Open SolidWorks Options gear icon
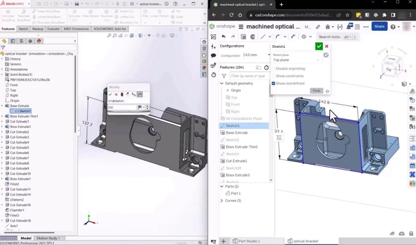 132,4
